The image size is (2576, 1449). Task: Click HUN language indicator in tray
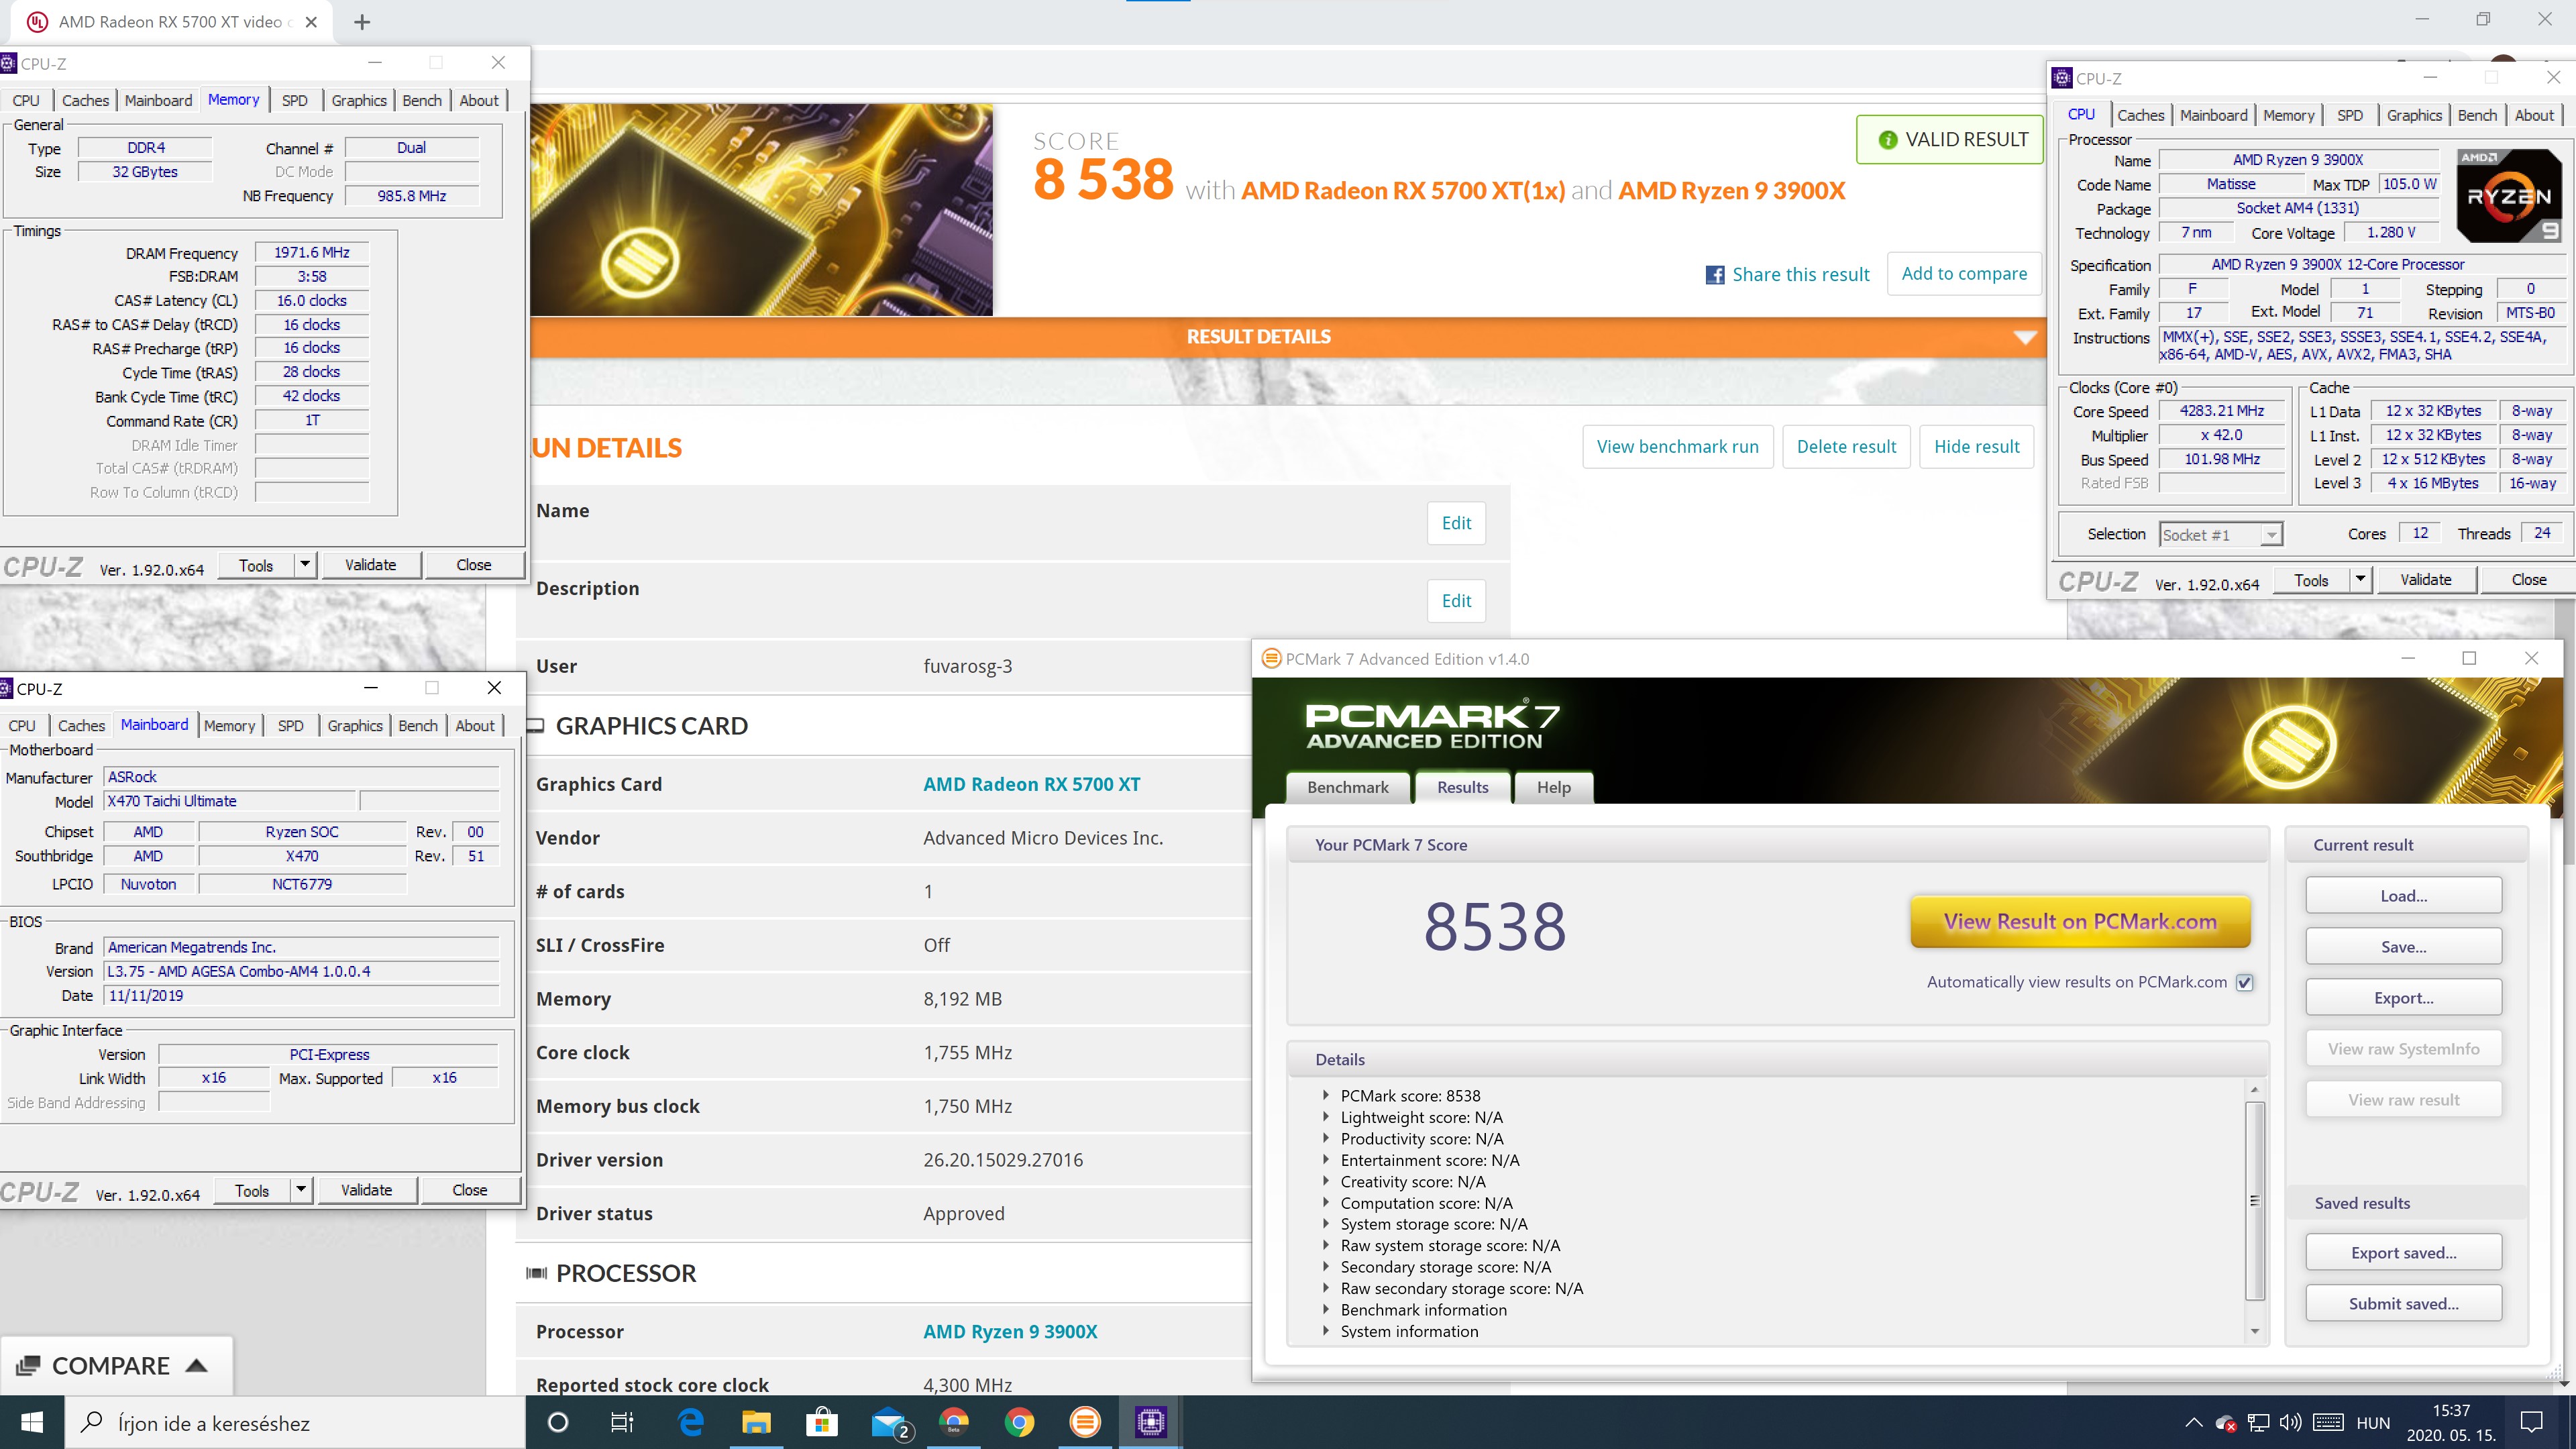pyautogui.click(x=2373, y=1423)
